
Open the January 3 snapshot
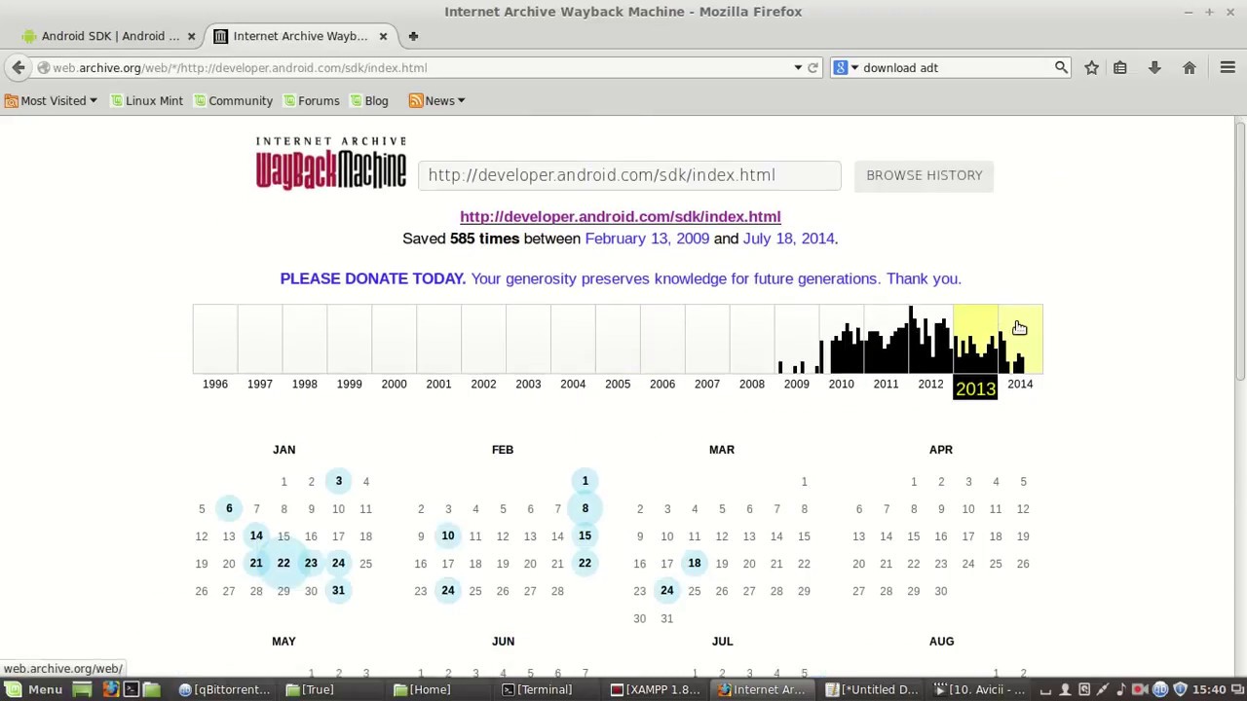338,481
